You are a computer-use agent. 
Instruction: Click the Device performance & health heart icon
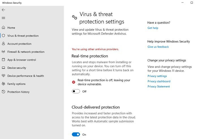[x=3, y=76]
